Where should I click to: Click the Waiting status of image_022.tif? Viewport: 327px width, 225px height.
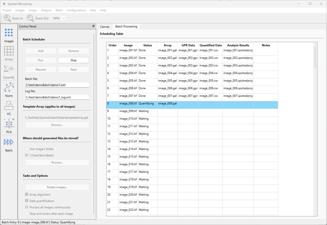(x=147, y=211)
